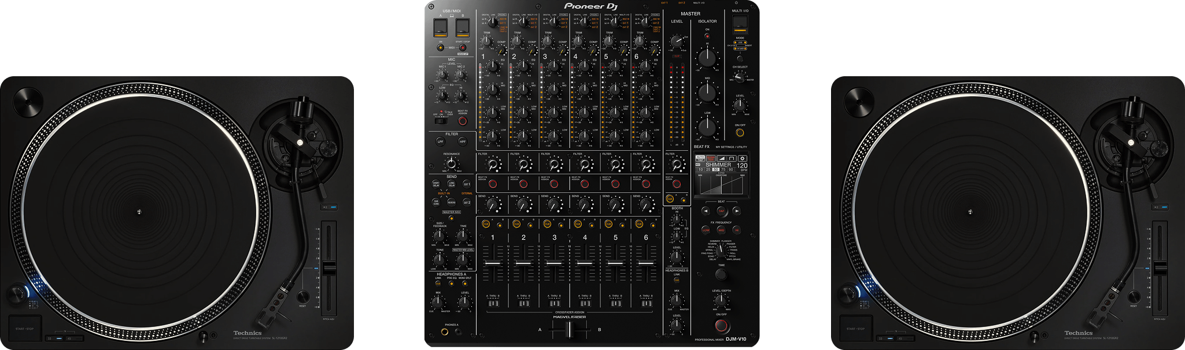Screen dimensions: 1185x350
Task: Adjust Beat FX LEVEL/DEPTH knob
Action: [x=721, y=300]
